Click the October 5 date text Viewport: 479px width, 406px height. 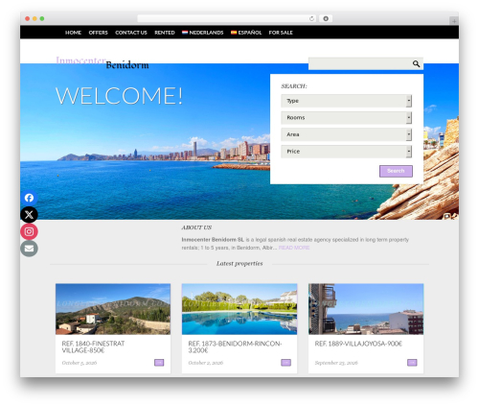(x=80, y=363)
